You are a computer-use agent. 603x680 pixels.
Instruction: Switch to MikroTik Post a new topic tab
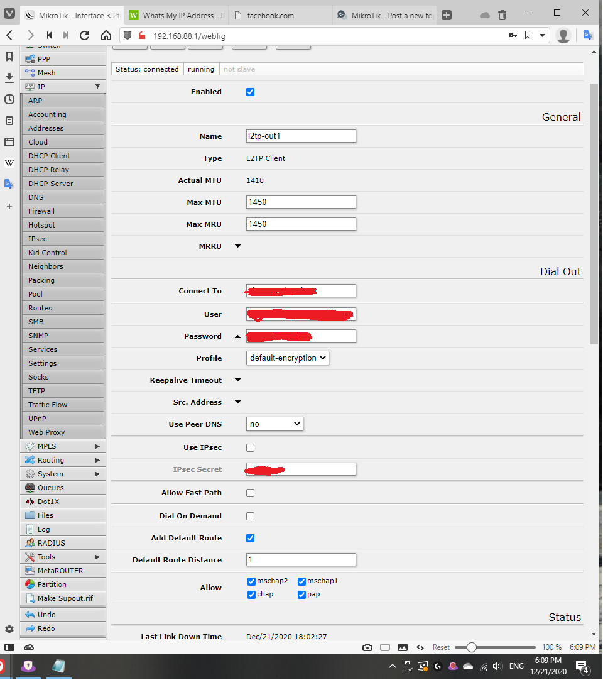tap(385, 15)
